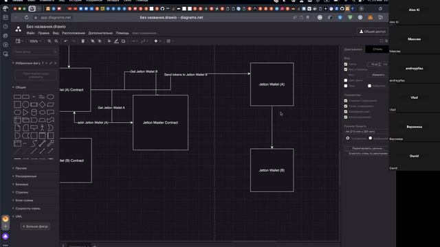Viewport: 440px width, 247px height.
Task: Select the square shape in shapes palette
Action: 17,104
